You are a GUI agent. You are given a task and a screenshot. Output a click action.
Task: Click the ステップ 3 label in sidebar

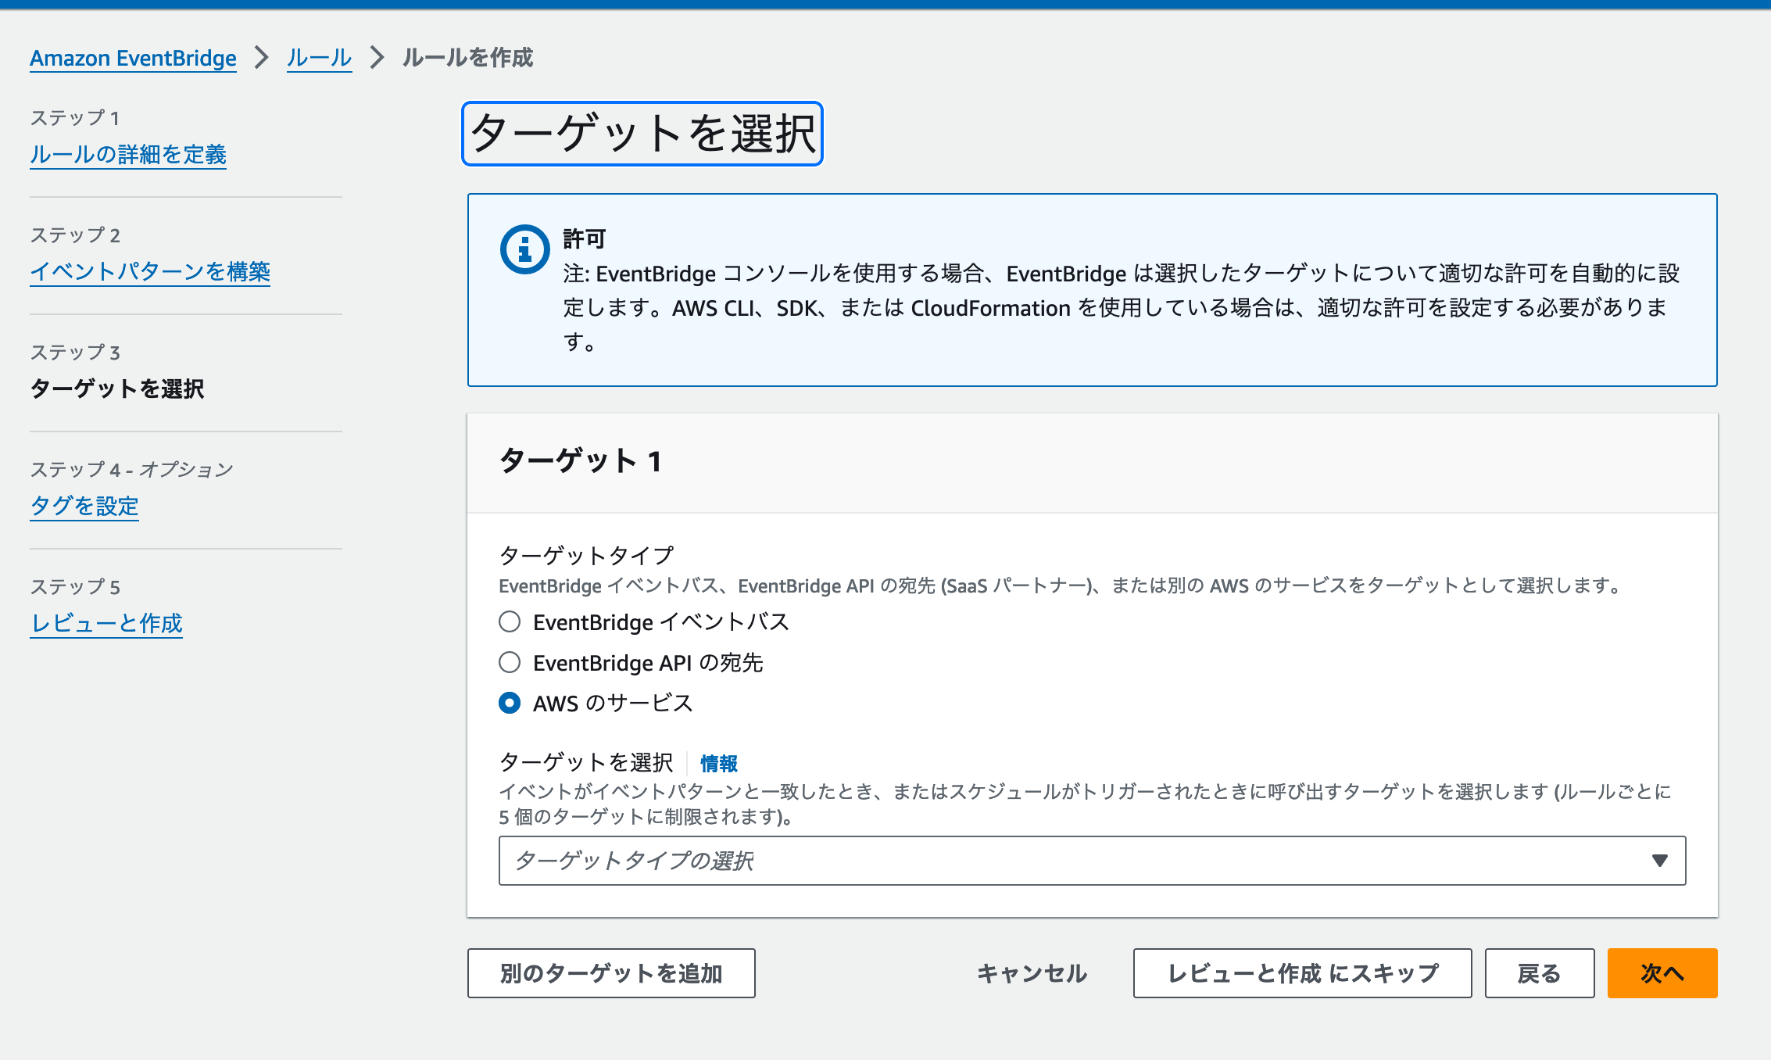tap(75, 353)
